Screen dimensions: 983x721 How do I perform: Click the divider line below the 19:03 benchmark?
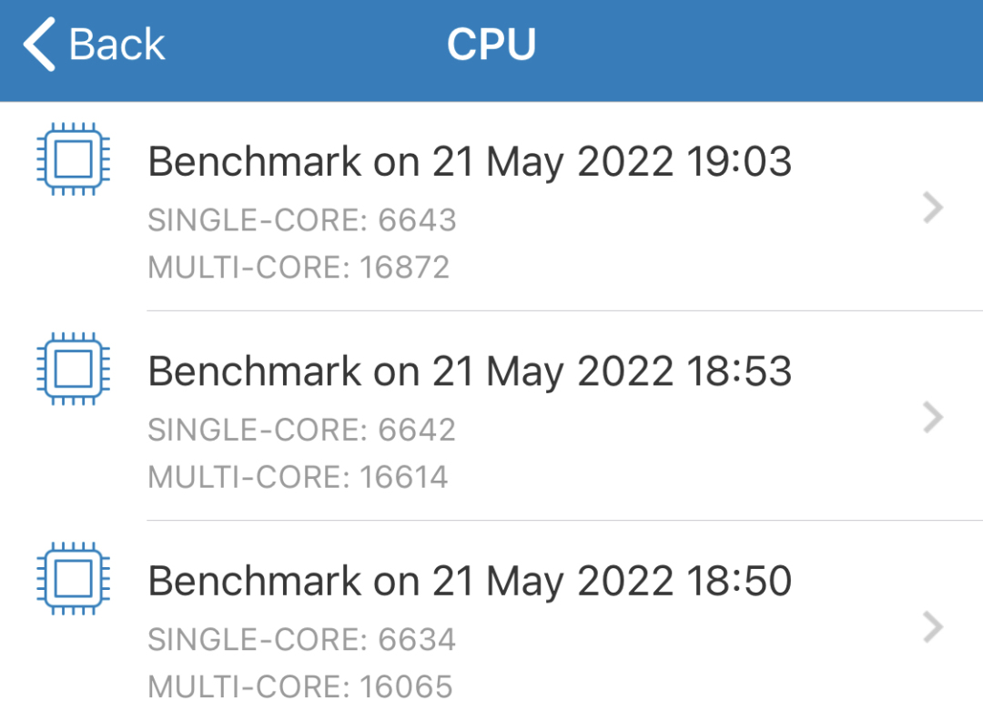[x=565, y=310]
